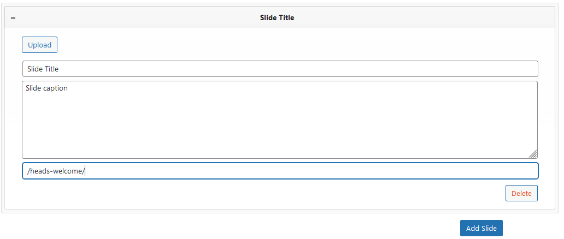Focus the Slide Title text input
The width and height of the screenshot is (564, 239).
point(280,69)
